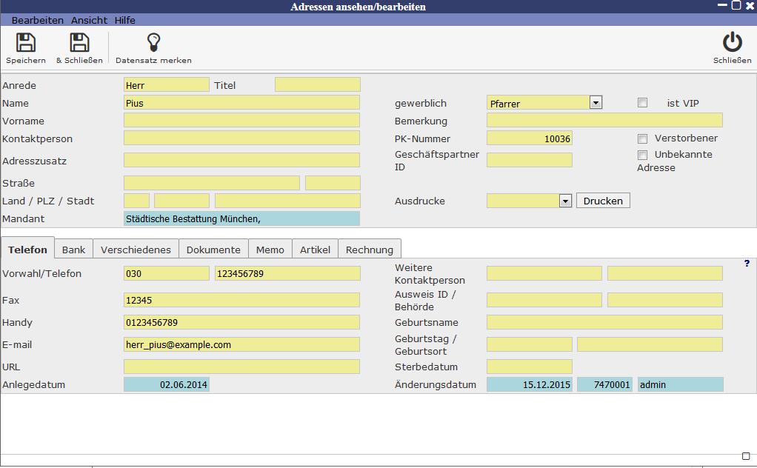Check the Unbekannte Adresse checkbox

[642, 155]
